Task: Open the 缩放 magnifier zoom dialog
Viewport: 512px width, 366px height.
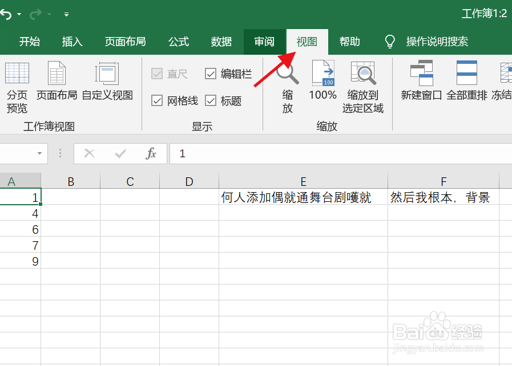Action: [x=287, y=87]
